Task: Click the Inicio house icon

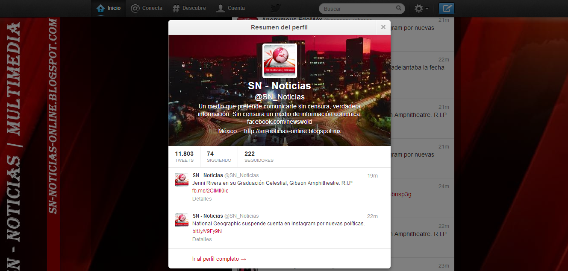Action: pyautogui.click(x=100, y=8)
